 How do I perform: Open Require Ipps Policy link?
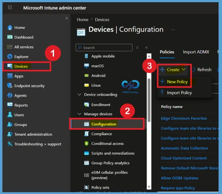pos(178,188)
